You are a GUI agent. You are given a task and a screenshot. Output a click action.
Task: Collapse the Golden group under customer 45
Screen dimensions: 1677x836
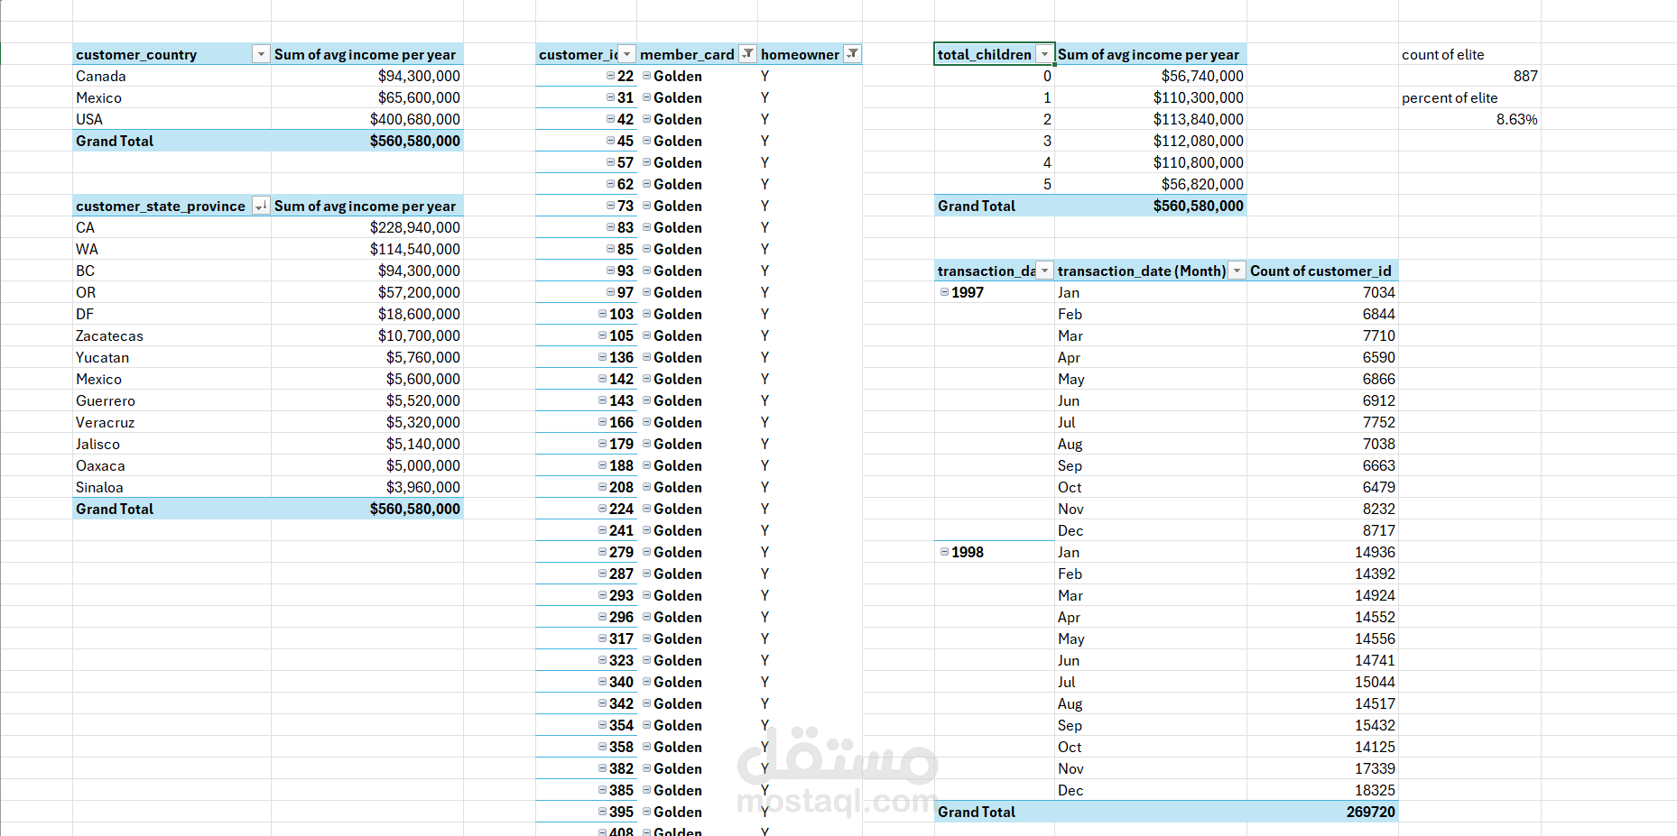(x=646, y=141)
